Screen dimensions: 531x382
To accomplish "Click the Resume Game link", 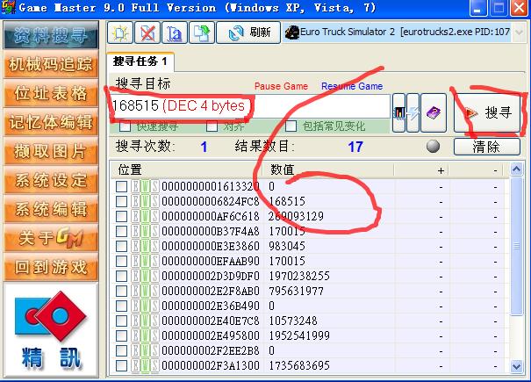I will pyautogui.click(x=352, y=86).
